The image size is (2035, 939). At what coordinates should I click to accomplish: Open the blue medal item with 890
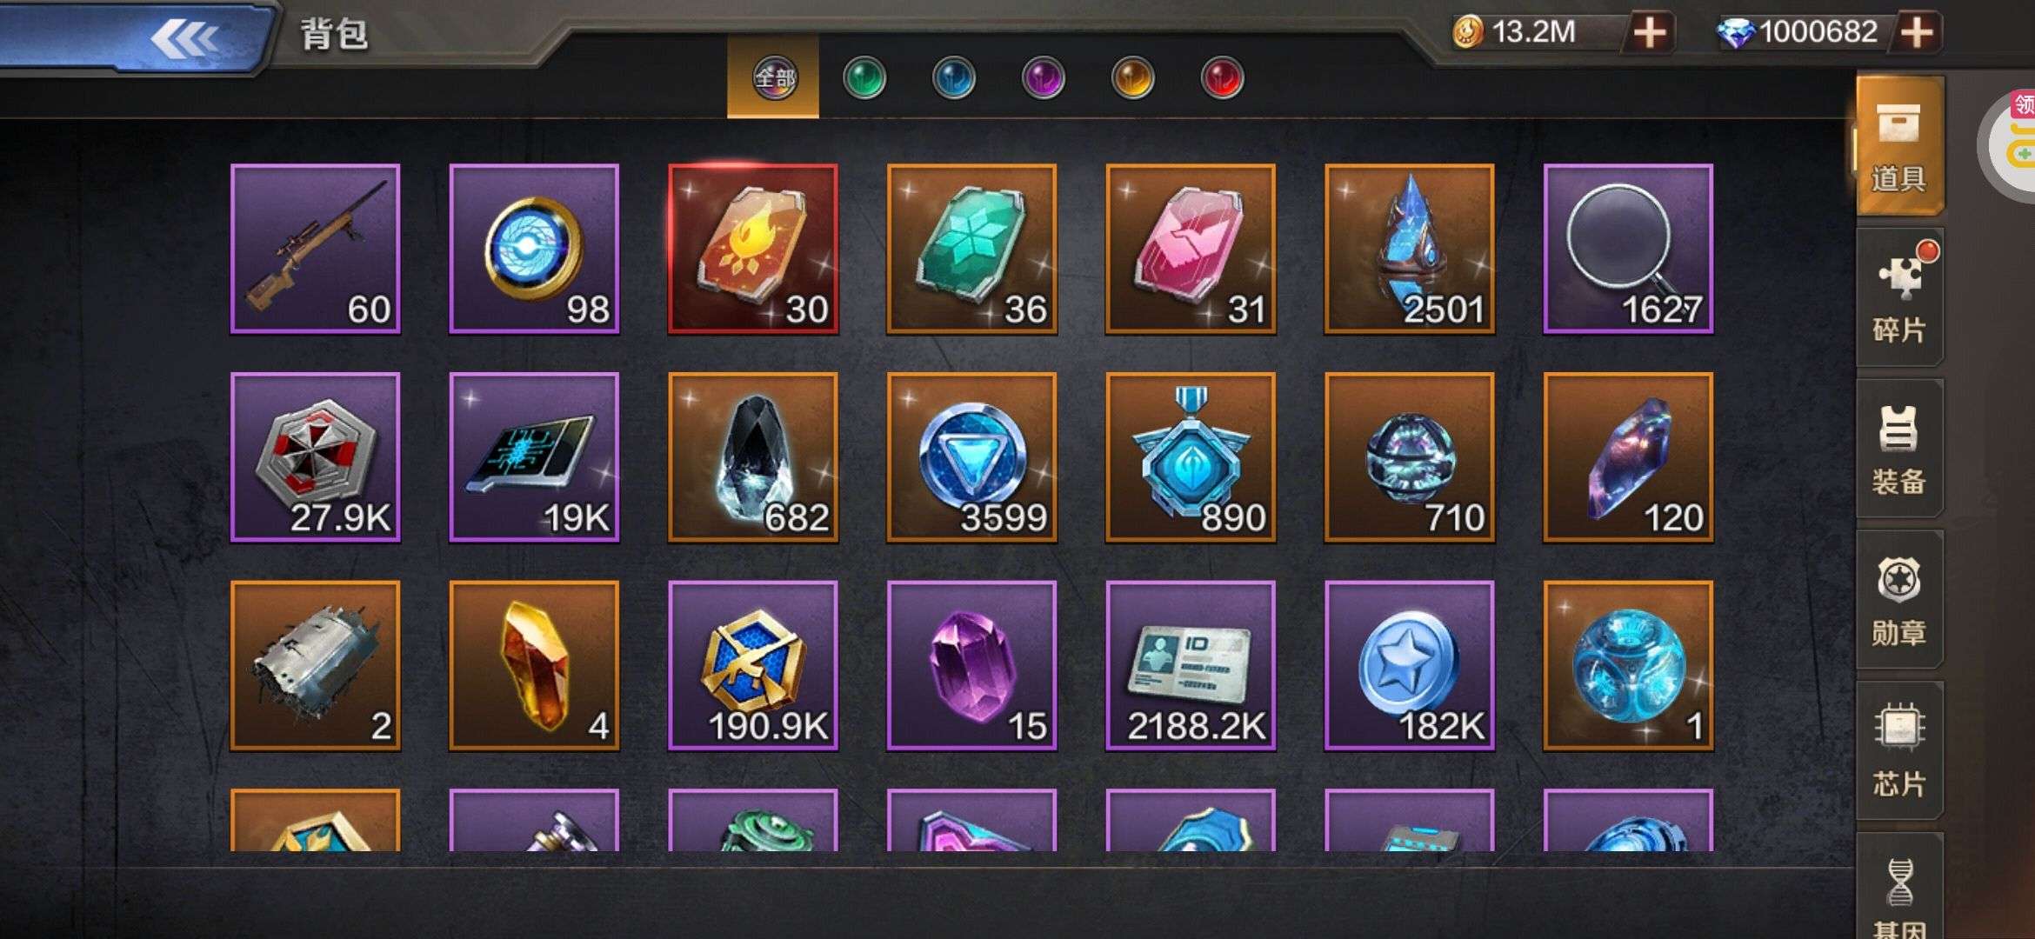click(x=1191, y=457)
